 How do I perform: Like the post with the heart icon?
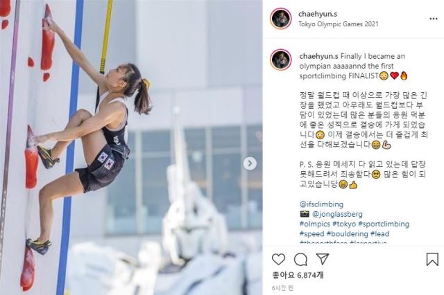tap(278, 259)
